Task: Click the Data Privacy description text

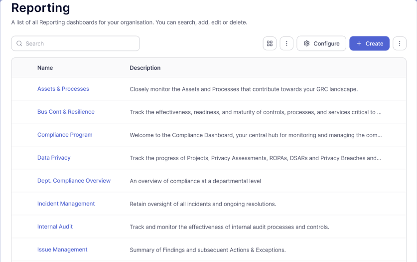Action: (x=255, y=158)
